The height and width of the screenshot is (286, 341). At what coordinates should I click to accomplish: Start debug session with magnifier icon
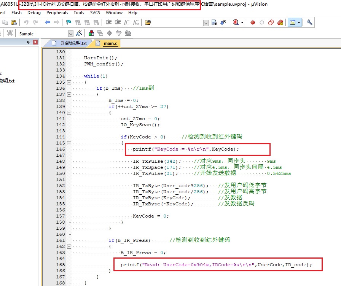tap(236, 23)
